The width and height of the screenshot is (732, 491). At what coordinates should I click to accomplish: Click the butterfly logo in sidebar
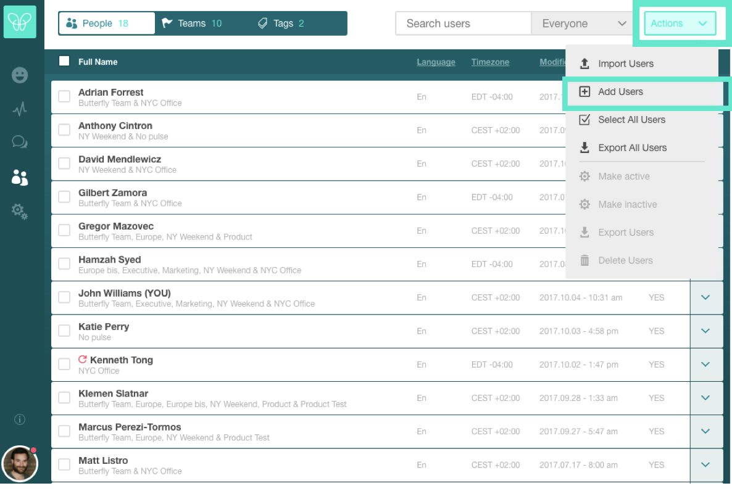coord(20,23)
